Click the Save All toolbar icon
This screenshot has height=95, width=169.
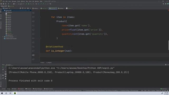(x=3, y=4)
